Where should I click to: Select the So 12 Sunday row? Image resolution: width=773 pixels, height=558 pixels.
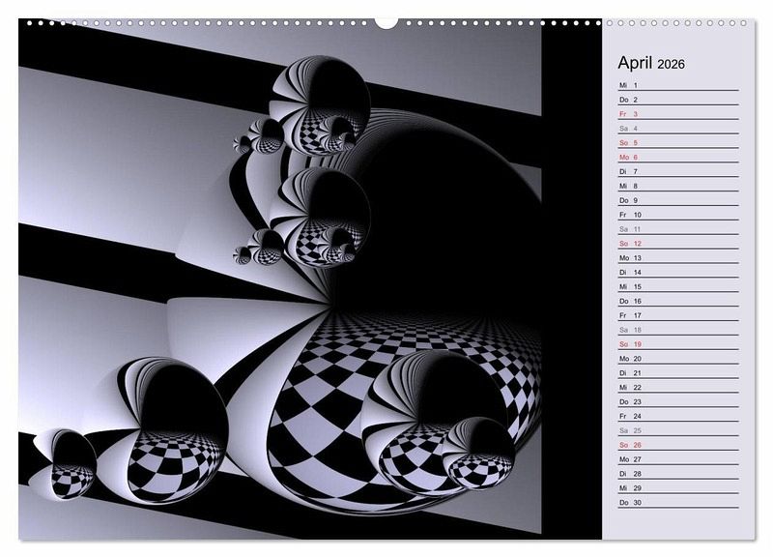pyautogui.click(x=677, y=244)
